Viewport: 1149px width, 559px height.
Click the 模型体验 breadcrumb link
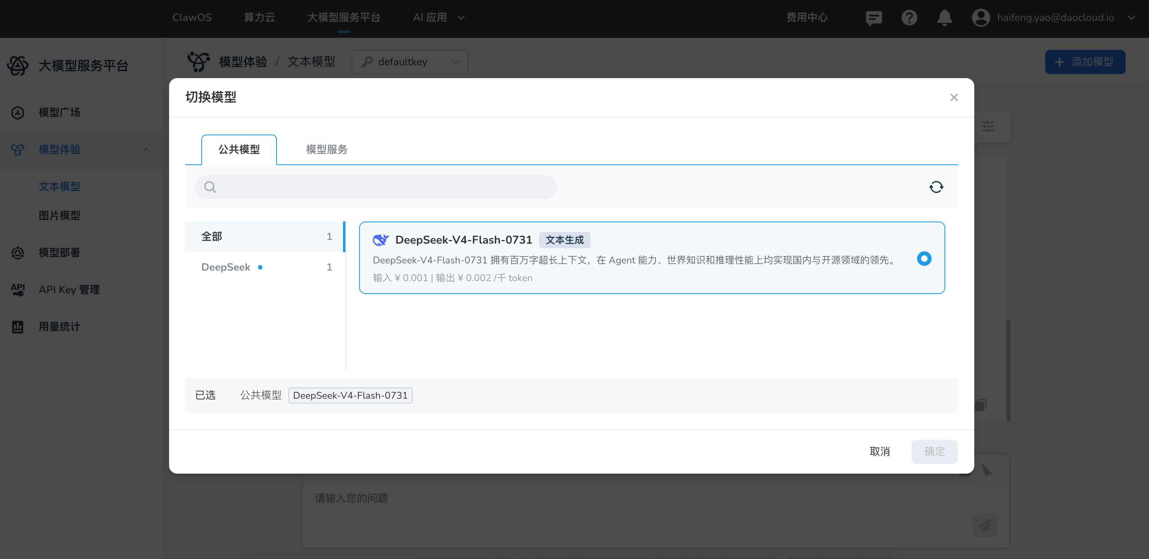[243, 62]
